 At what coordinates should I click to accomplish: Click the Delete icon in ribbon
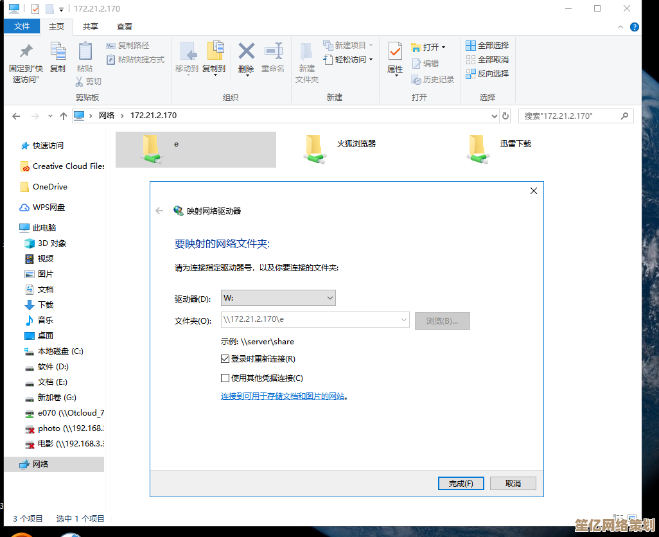246,53
